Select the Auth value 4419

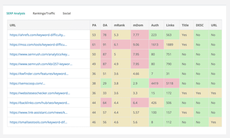tap(156, 83)
